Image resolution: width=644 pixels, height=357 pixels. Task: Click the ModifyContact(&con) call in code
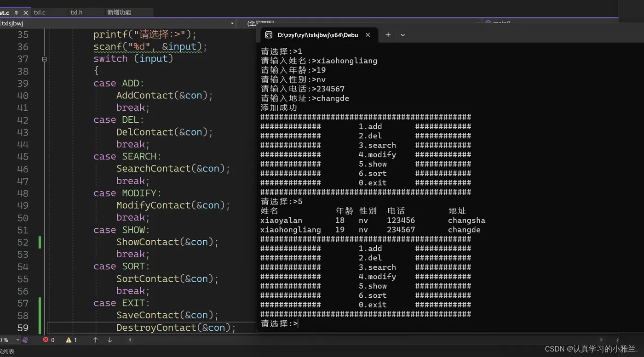coord(173,205)
